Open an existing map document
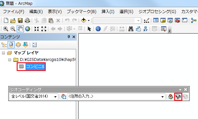Viewport: 198px width, 119px height. [13, 20]
